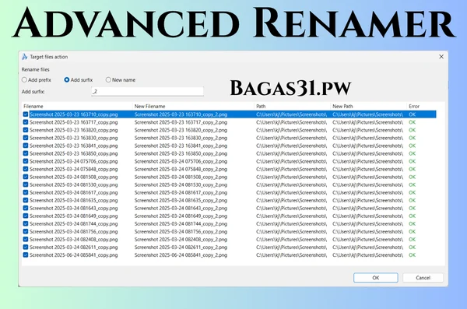467x309 pixels.
Task: Uncheck Screenshot 2025-03-23 163841_copy.png
Action: pyautogui.click(x=26, y=146)
